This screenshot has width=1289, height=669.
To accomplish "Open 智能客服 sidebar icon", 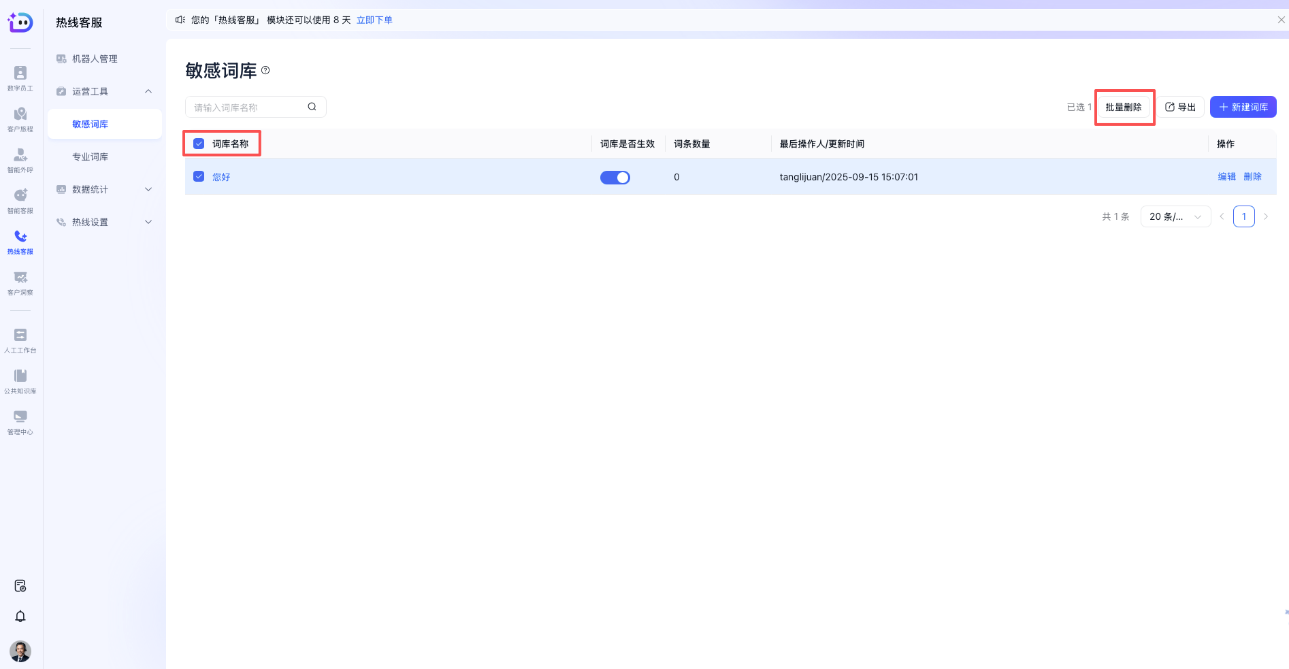I will point(20,200).
